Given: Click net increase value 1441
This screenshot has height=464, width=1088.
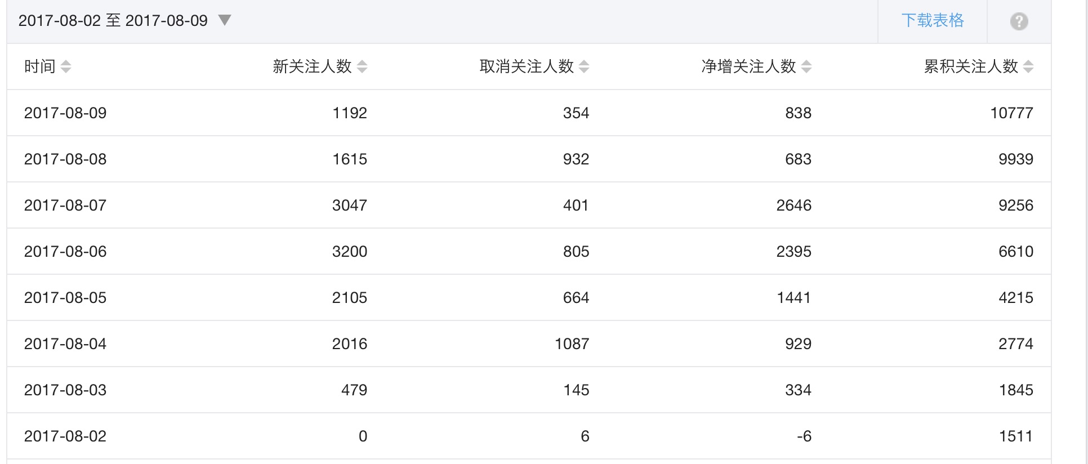Looking at the screenshot, I should tap(794, 297).
